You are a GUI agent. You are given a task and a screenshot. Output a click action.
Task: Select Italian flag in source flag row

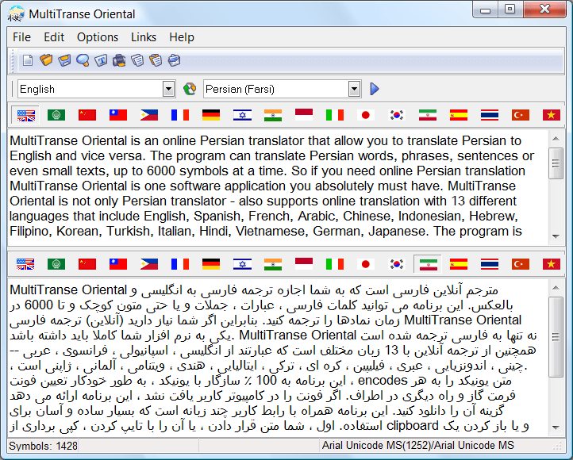[335, 115]
